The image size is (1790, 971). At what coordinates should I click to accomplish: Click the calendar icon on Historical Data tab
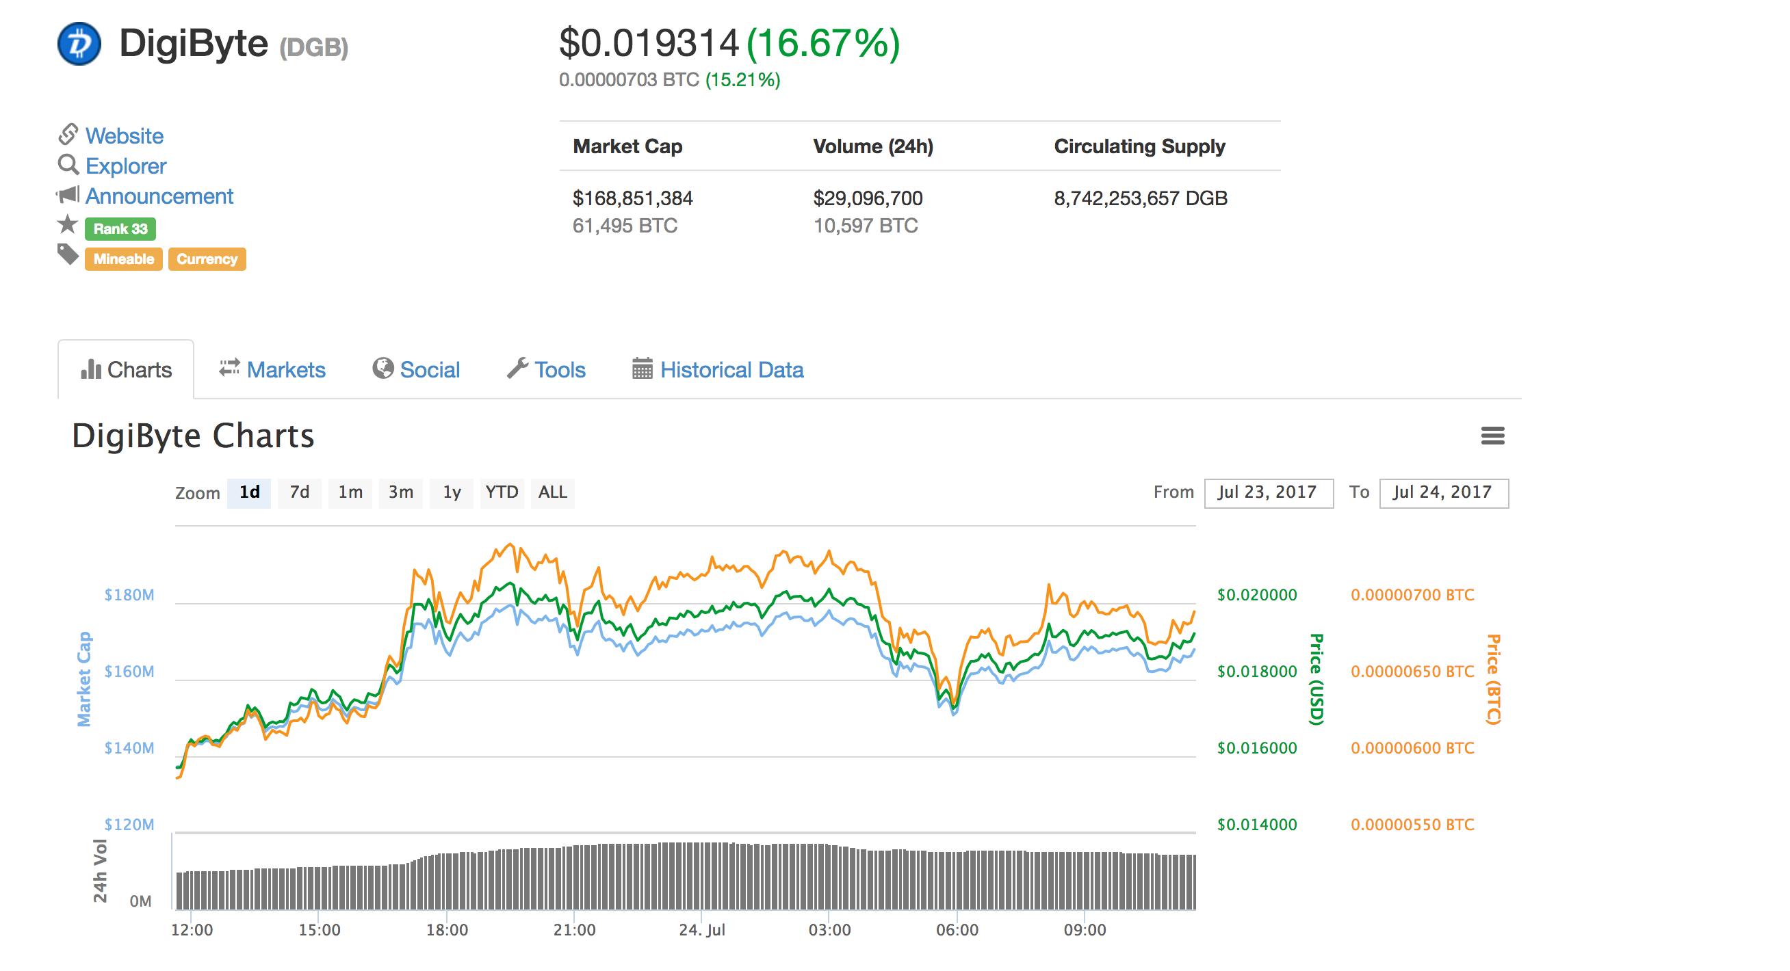[642, 369]
